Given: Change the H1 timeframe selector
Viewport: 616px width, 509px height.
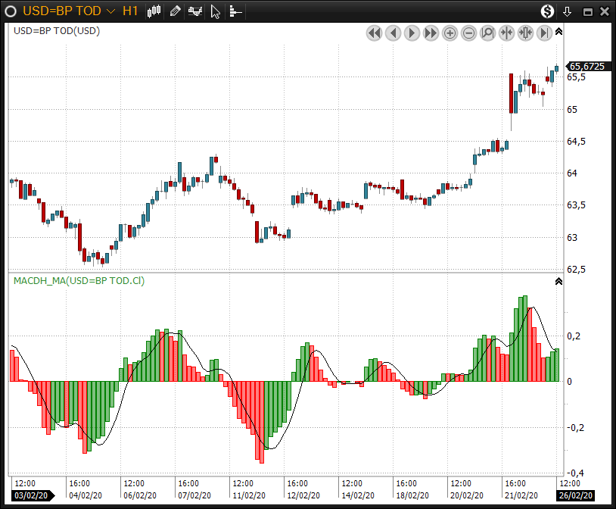Looking at the screenshot, I should tap(130, 11).
